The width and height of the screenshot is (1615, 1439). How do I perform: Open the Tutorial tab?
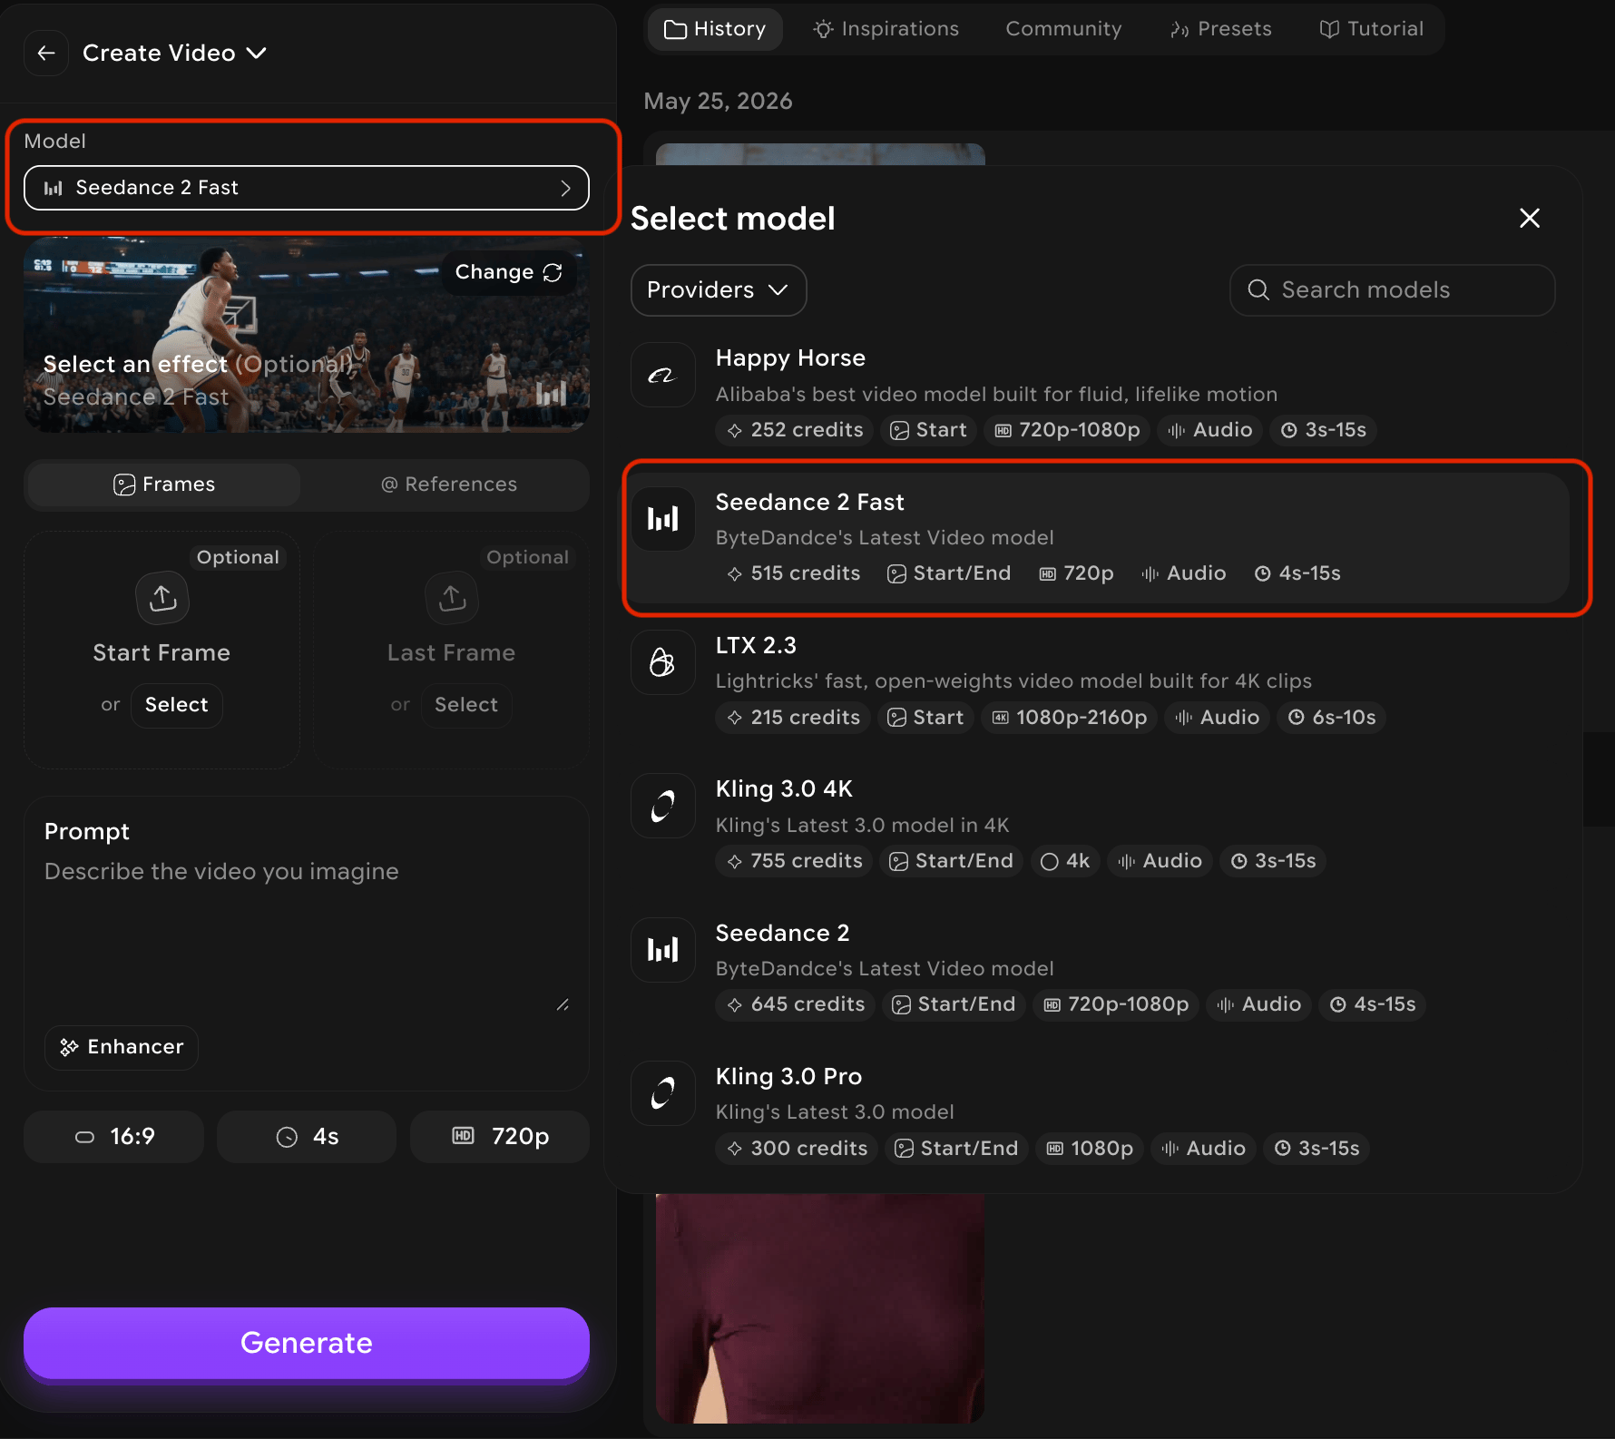pos(1371,29)
